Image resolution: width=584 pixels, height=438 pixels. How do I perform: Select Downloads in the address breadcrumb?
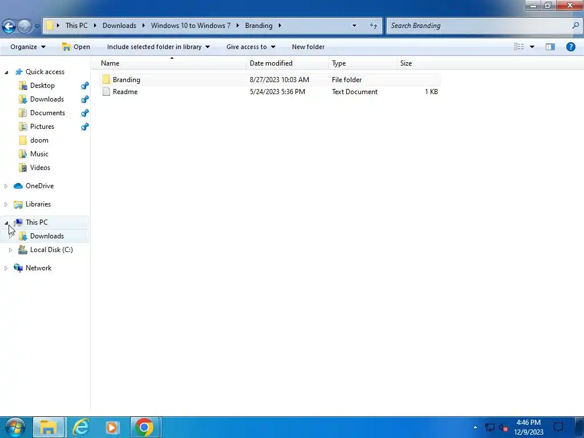[119, 25]
